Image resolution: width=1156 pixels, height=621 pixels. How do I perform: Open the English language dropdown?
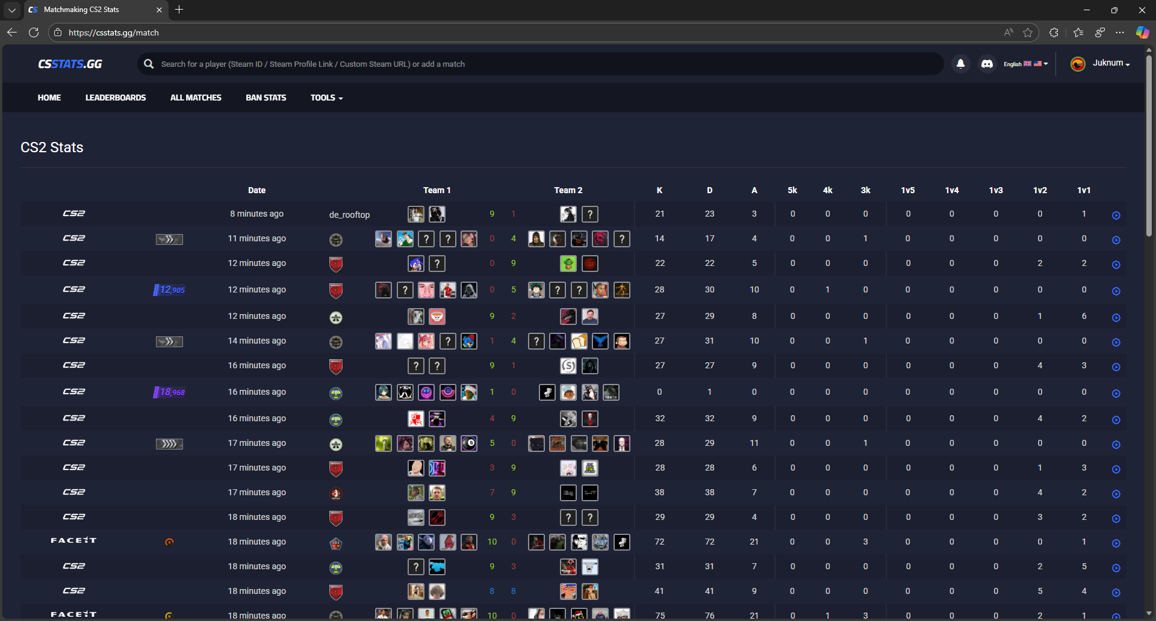click(1026, 64)
